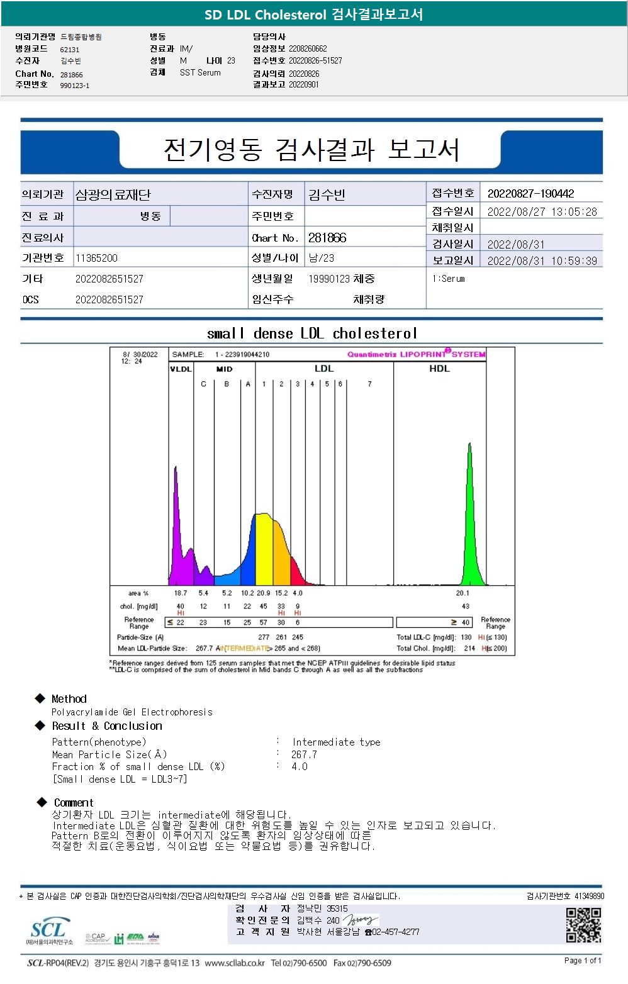Click the Quantimetrix Lipoprint System logo
This screenshot has width=628, height=984.
(x=416, y=354)
